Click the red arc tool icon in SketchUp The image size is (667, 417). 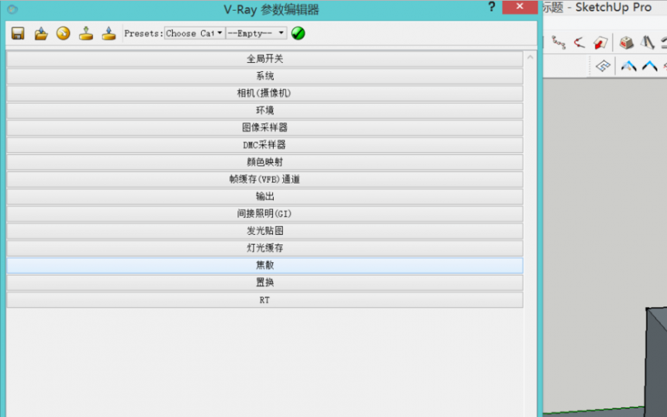[579, 43]
